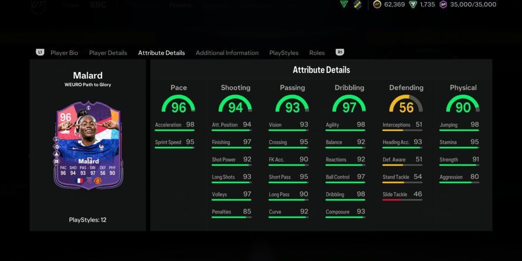
Task: Click the France flag on the player card
Action: click(79, 181)
